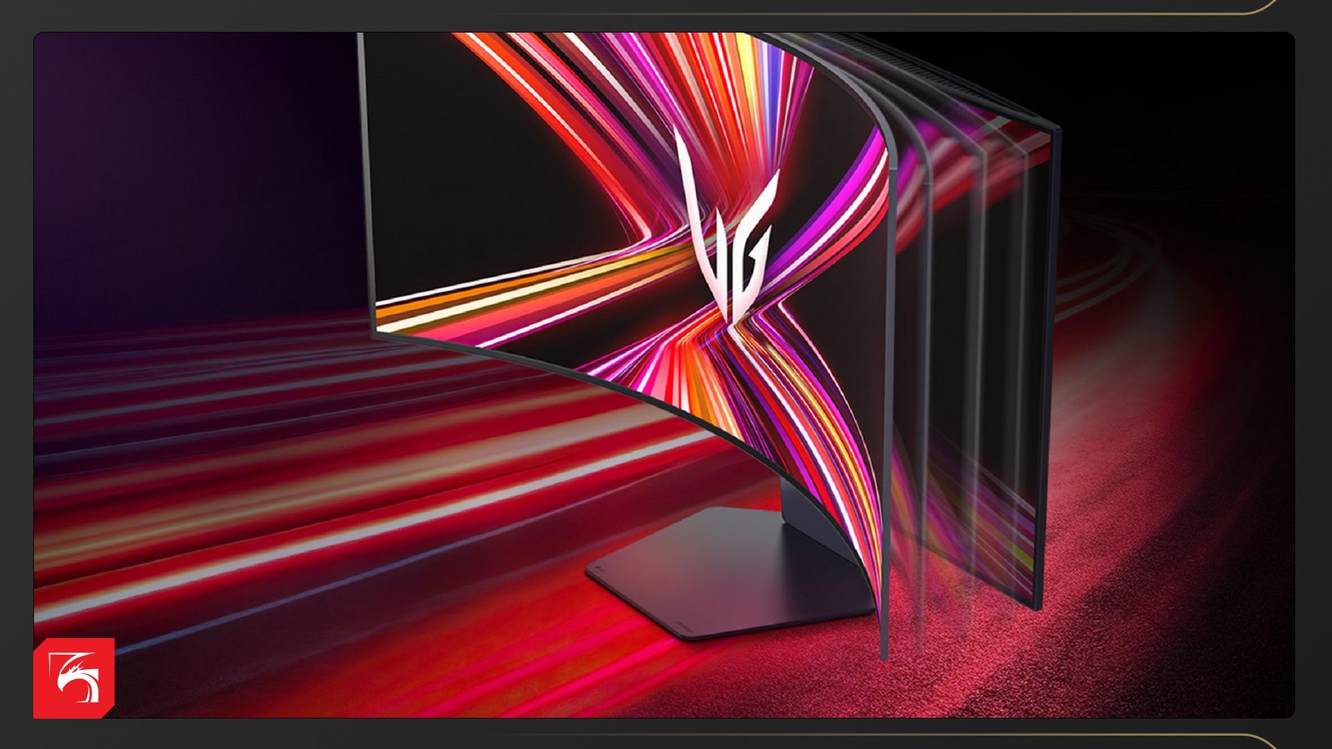Click the top-left corner of the monitor bezel
The height and width of the screenshot is (749, 1332).
[360, 36]
